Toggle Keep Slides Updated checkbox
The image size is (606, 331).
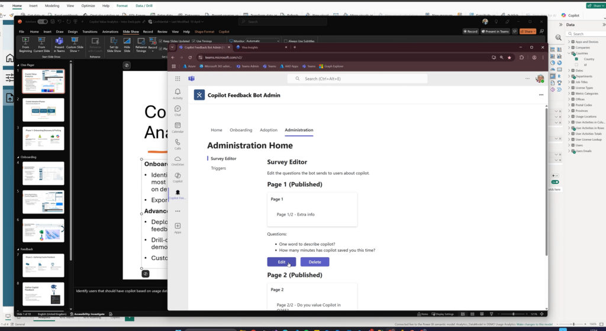(x=161, y=41)
